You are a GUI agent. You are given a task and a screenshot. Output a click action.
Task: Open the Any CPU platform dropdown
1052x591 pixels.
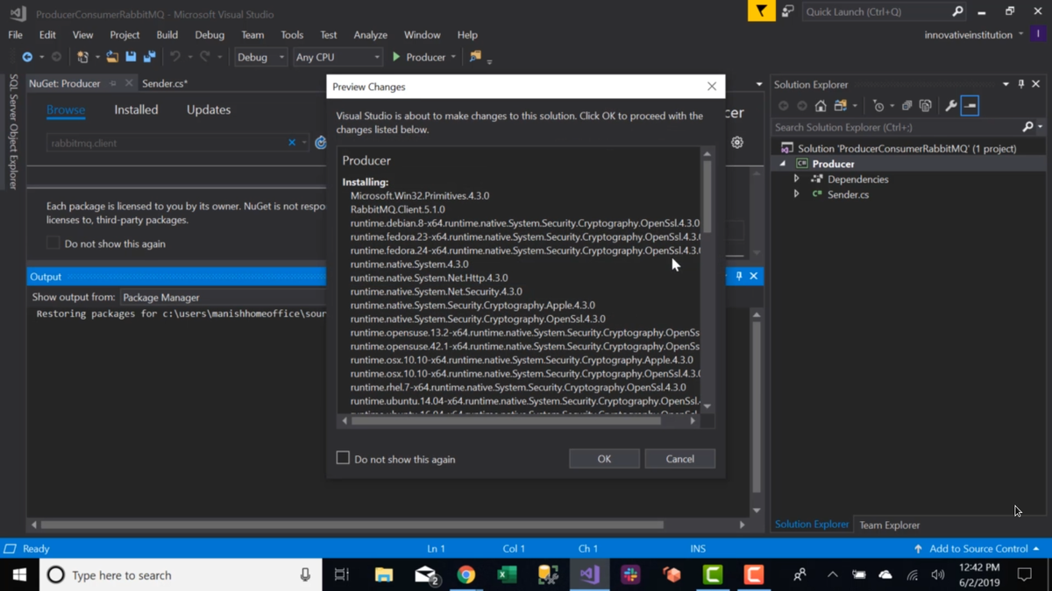click(x=338, y=57)
